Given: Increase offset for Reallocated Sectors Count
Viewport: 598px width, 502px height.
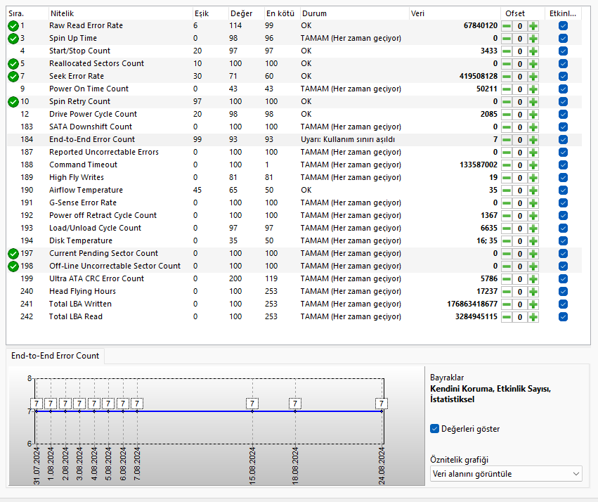Looking at the screenshot, I should coord(533,64).
